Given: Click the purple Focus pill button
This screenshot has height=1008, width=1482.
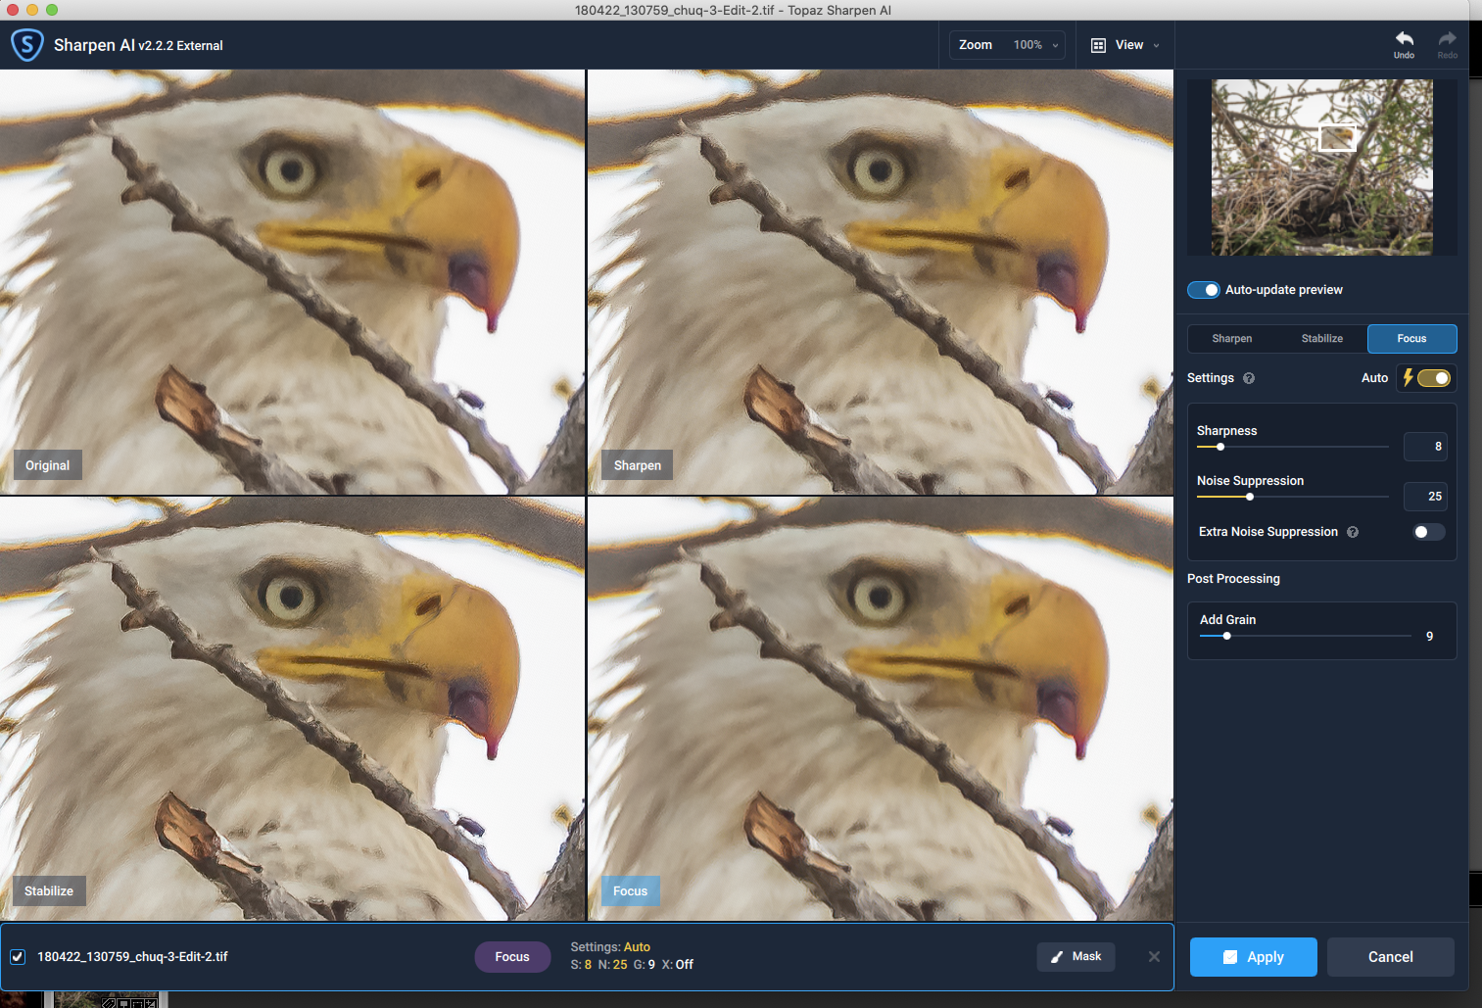Looking at the screenshot, I should (512, 957).
